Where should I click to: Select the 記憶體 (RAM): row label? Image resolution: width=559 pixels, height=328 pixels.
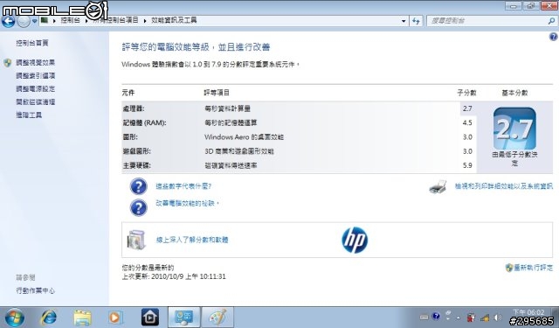(x=144, y=122)
